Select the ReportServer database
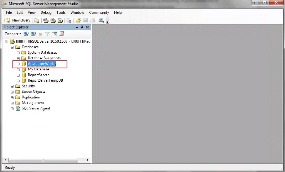 coord(38,75)
